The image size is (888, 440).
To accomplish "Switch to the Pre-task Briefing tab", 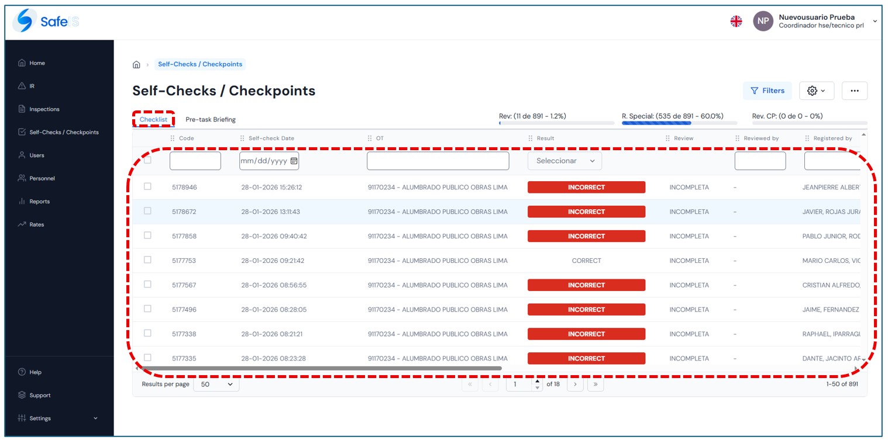I will [211, 120].
